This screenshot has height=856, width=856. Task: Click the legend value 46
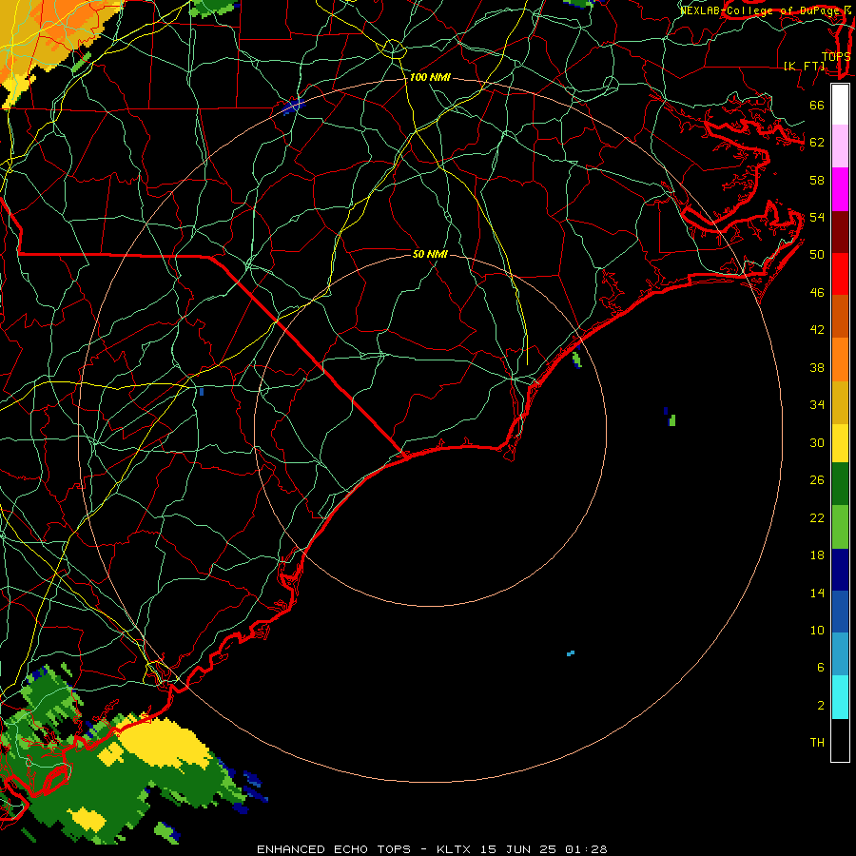817,293
